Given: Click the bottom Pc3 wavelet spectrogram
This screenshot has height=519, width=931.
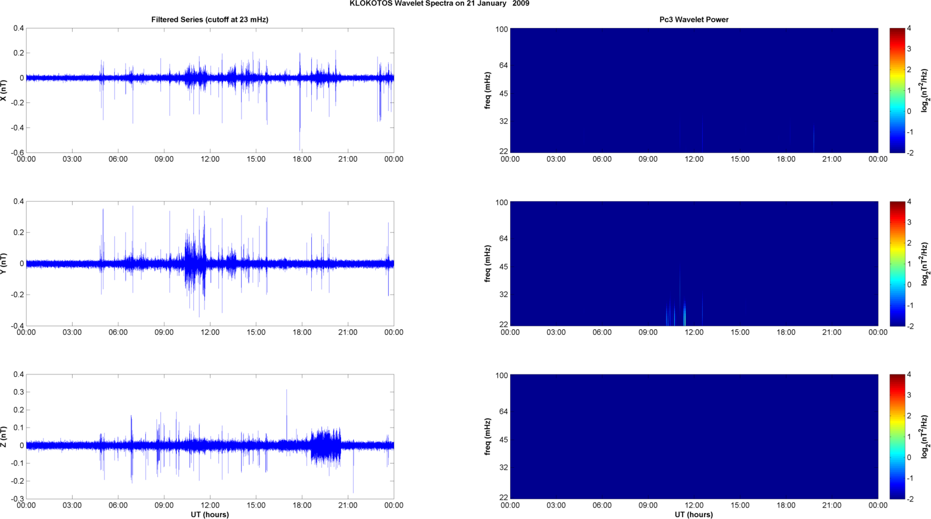Looking at the screenshot, I should [694, 437].
